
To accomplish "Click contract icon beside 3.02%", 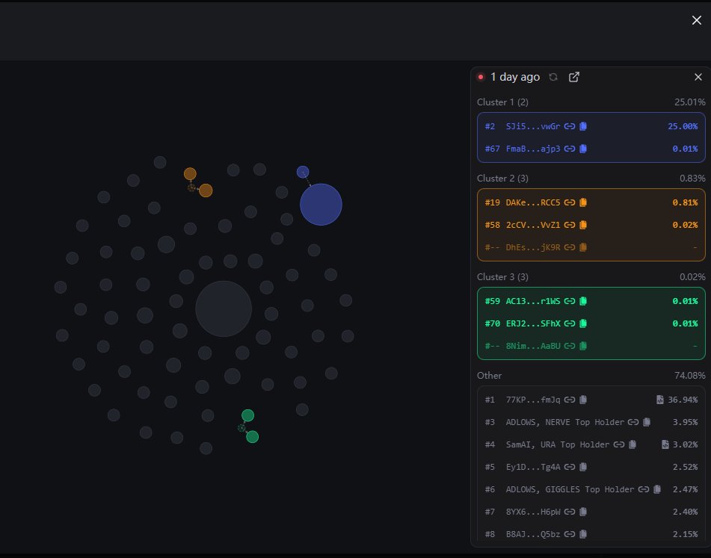I will pyautogui.click(x=665, y=444).
